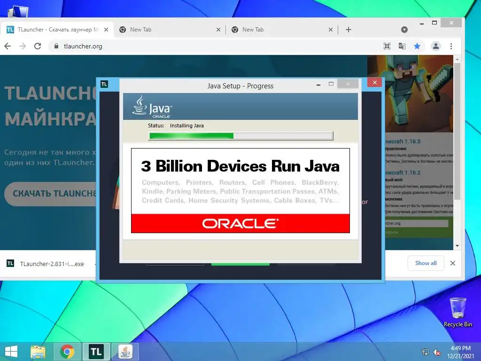Viewport: 481px width, 361px height.
Task: Close the first New Tab
Action: tap(218, 30)
